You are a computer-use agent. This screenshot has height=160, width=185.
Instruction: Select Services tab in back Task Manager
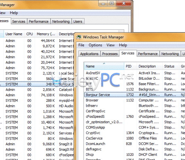[x=19, y=21]
